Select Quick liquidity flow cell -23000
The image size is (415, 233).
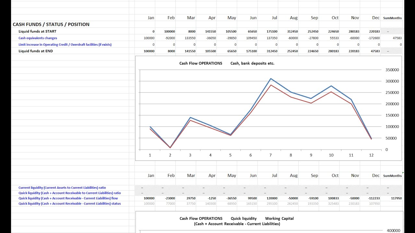(170, 198)
